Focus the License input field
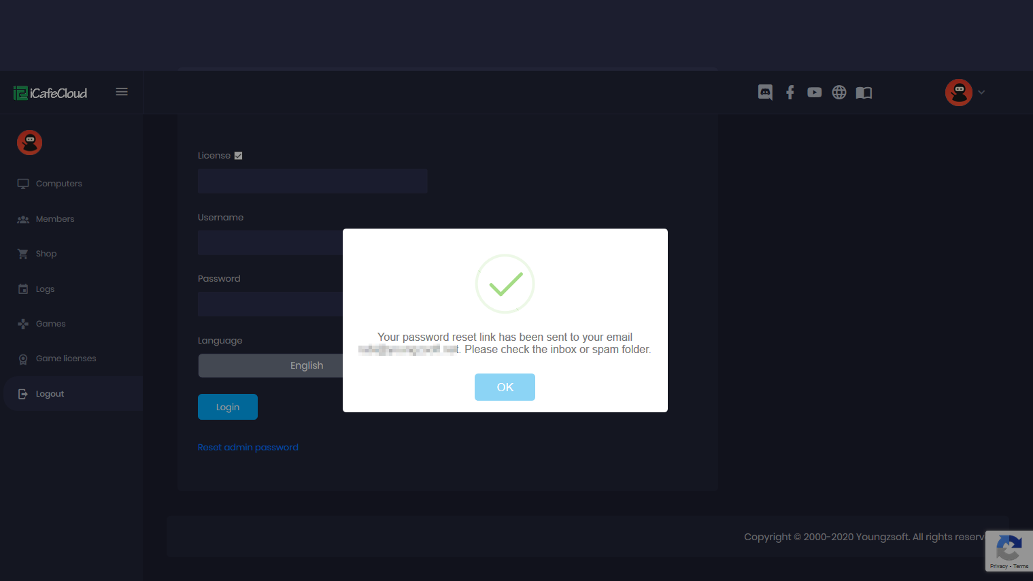1033x581 pixels. [313, 181]
